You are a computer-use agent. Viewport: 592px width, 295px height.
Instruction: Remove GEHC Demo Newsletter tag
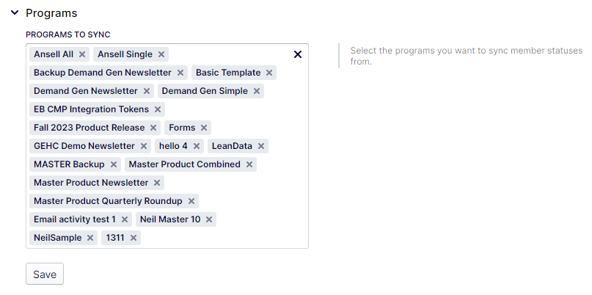pos(144,146)
